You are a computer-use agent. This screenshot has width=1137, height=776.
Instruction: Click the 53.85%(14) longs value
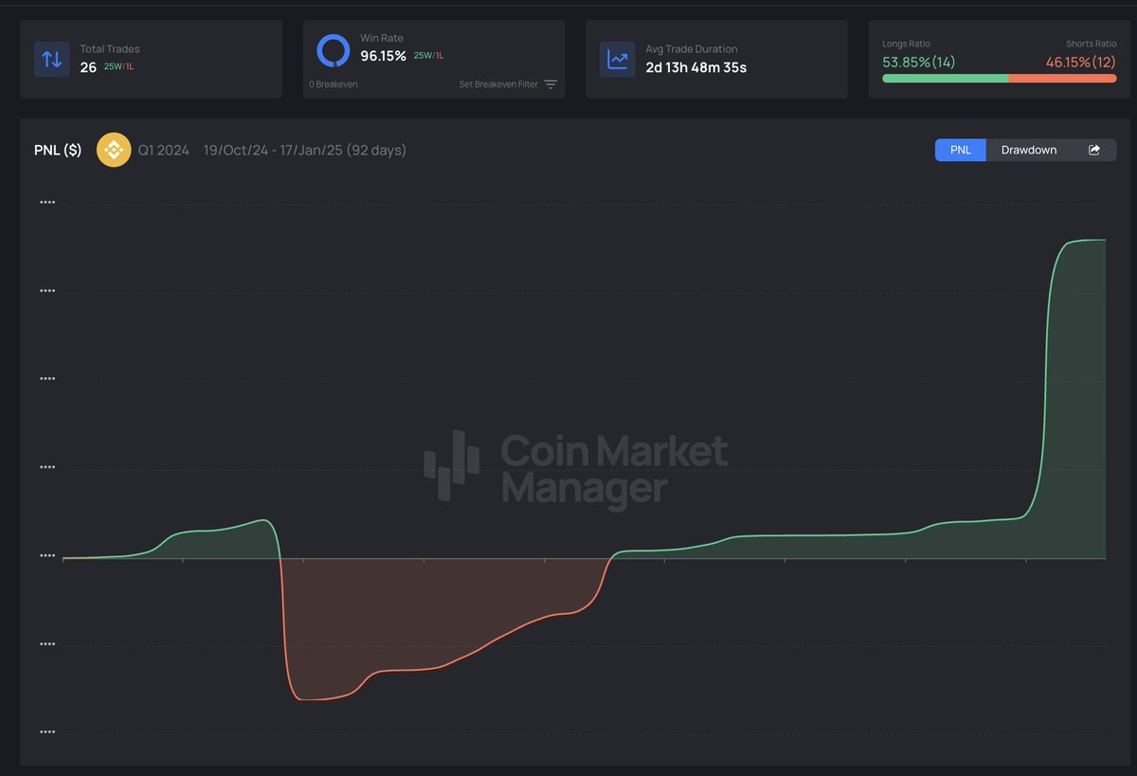[x=919, y=62]
